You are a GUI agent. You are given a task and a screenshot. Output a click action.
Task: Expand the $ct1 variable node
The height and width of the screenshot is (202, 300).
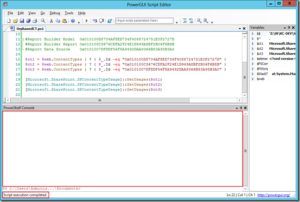pos(253,44)
